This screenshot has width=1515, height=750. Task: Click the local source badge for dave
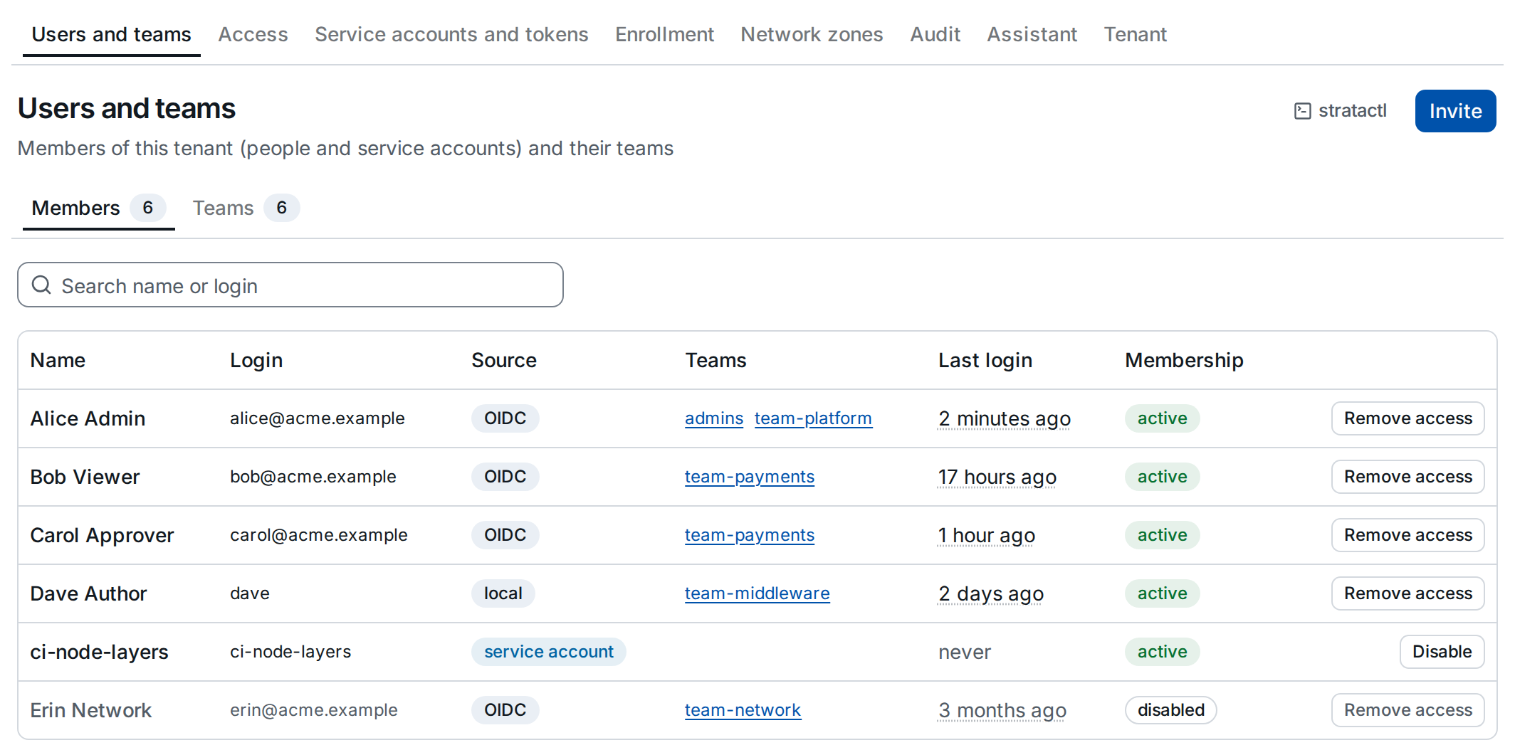coord(503,593)
